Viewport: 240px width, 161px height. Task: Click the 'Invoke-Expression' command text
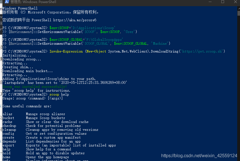coord(66,51)
